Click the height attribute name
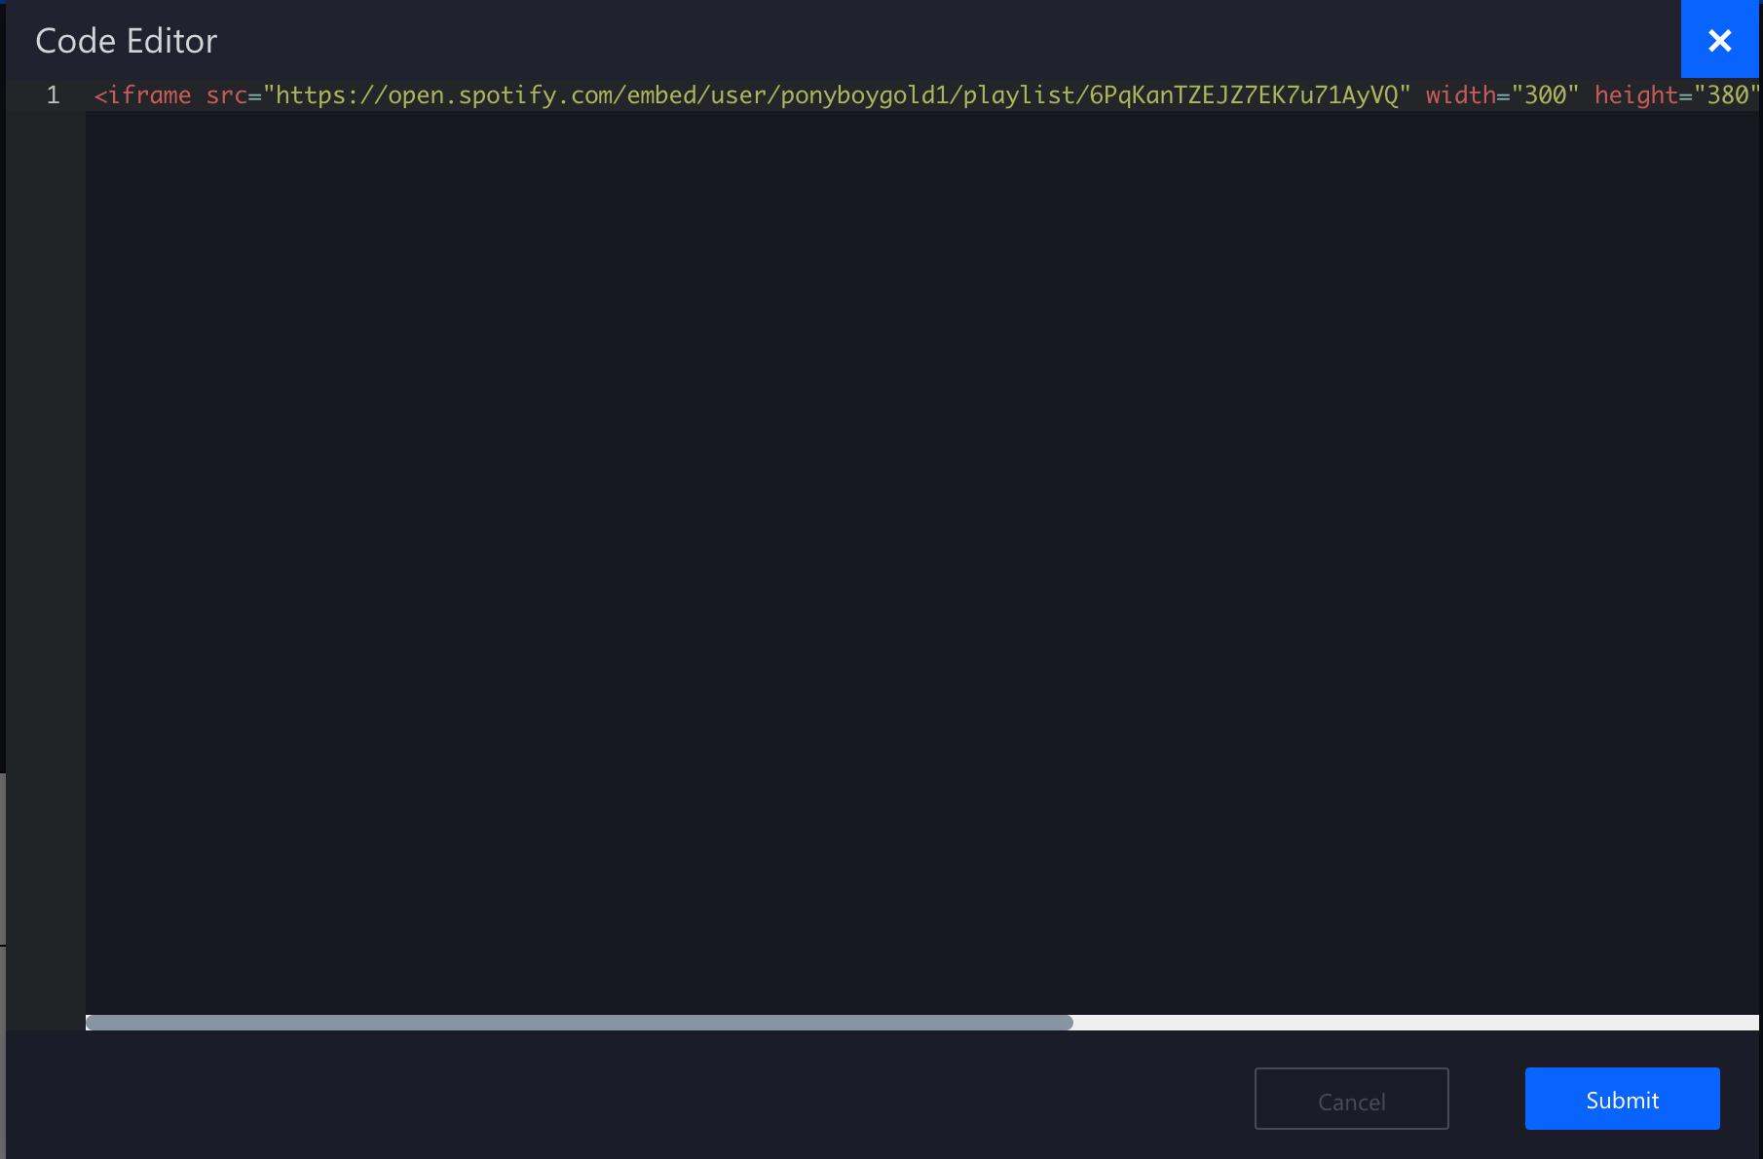This screenshot has width=1763, height=1159. pos(1636,95)
